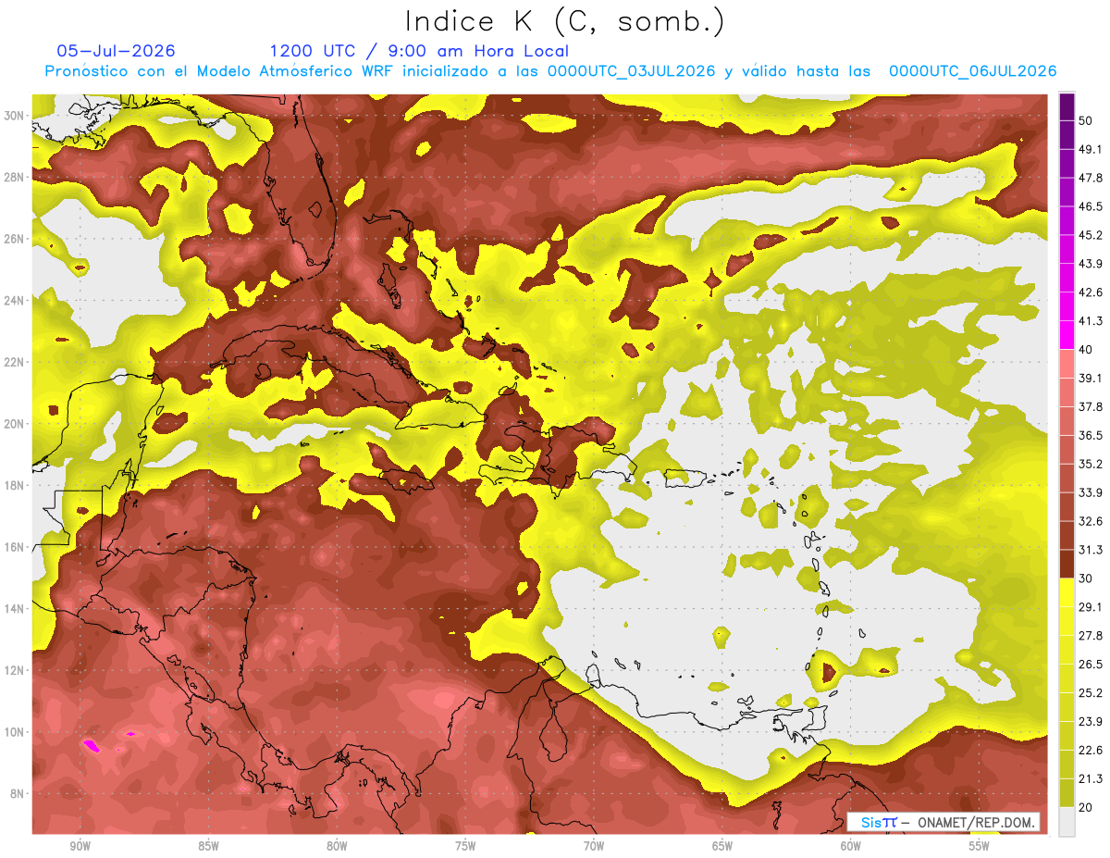Click color scale value "29.1"

(1091, 607)
